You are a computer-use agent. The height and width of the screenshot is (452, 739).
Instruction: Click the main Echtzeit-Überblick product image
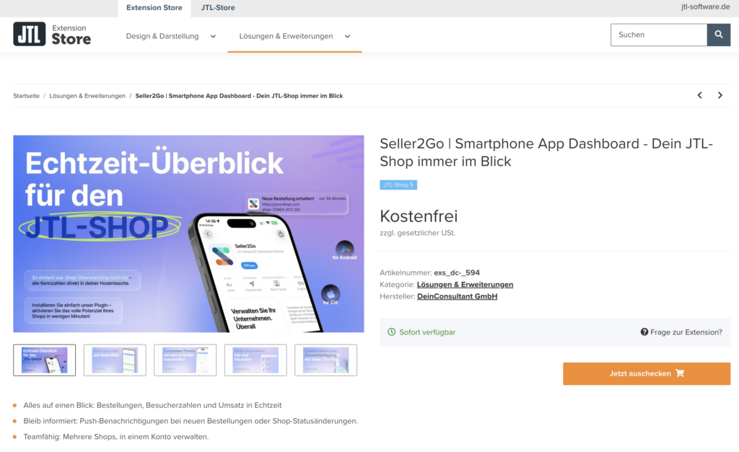click(x=188, y=234)
